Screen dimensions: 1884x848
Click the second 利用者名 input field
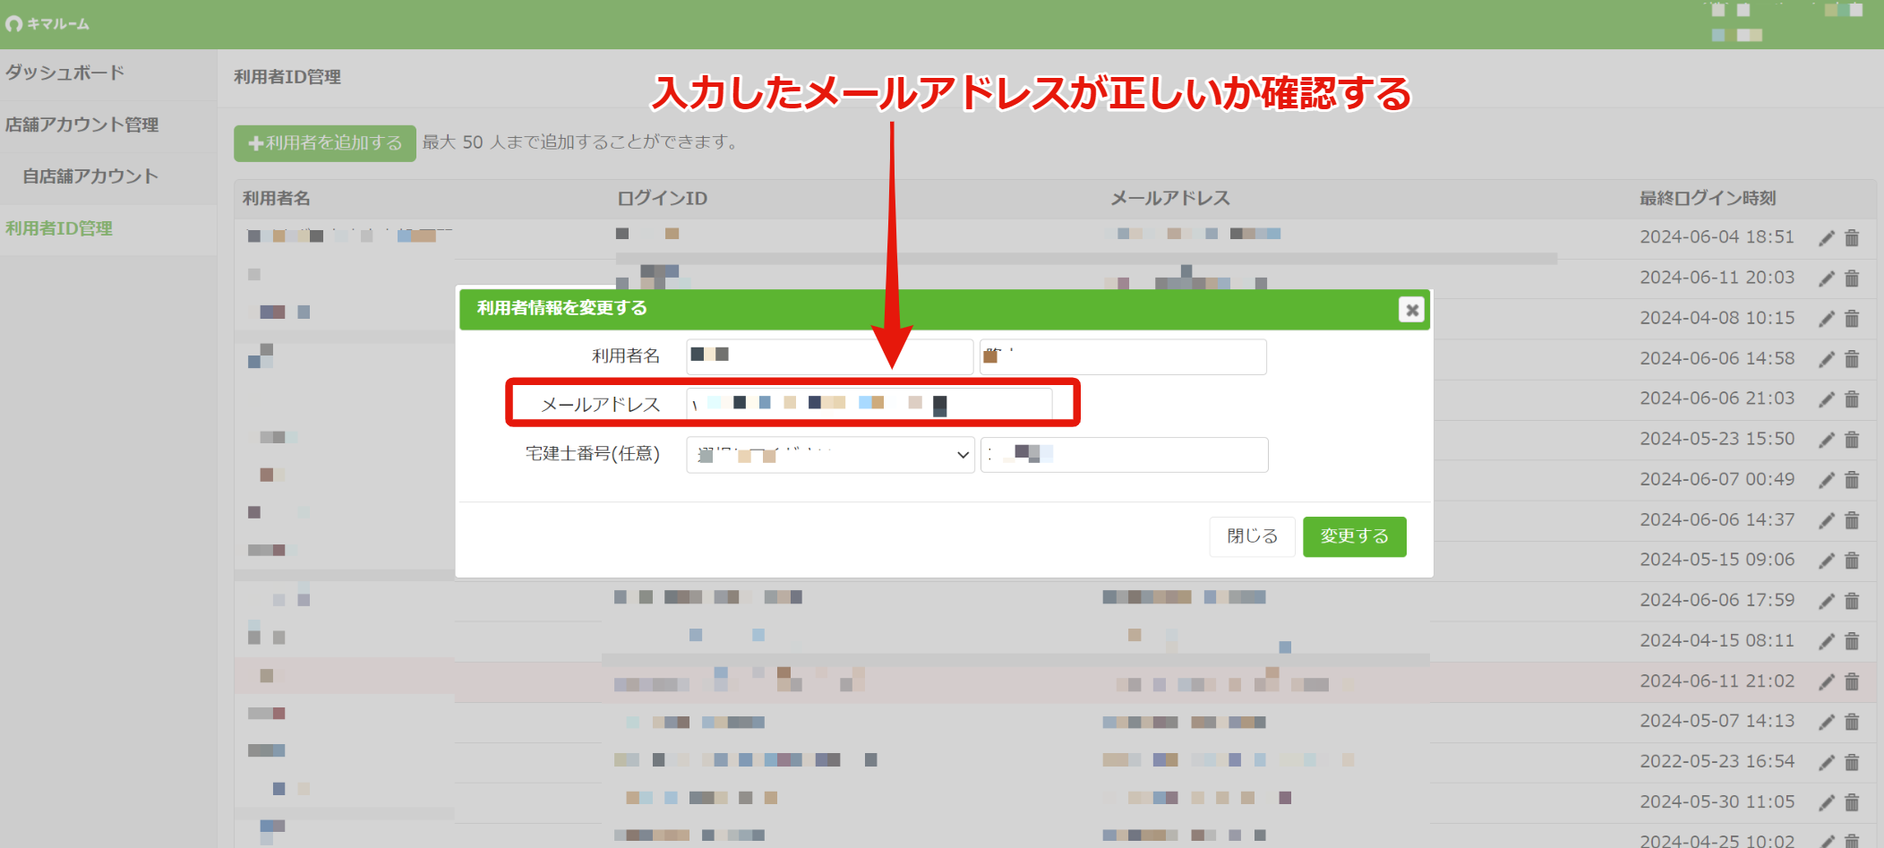pos(1123,356)
